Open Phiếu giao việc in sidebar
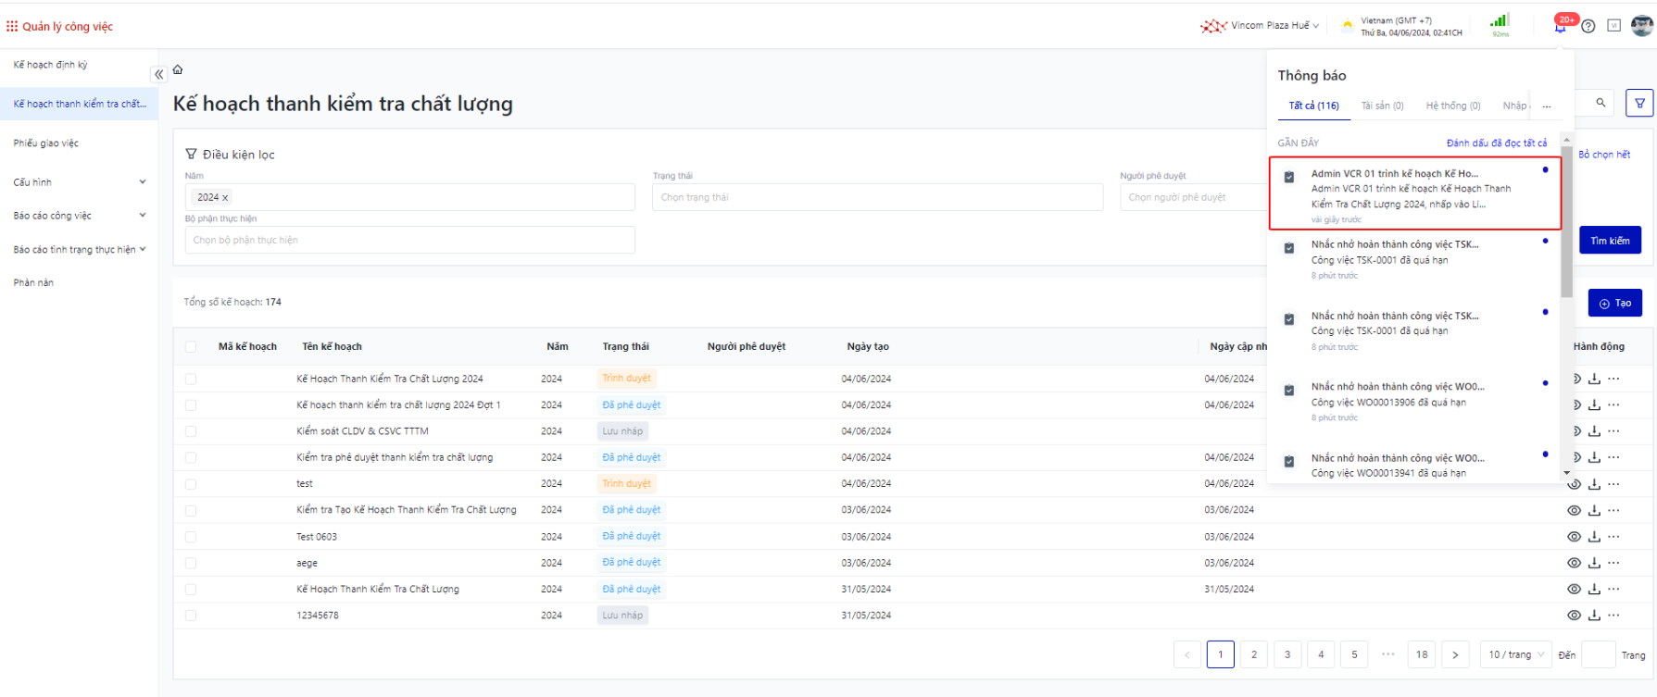The width and height of the screenshot is (1657, 697). tap(46, 143)
